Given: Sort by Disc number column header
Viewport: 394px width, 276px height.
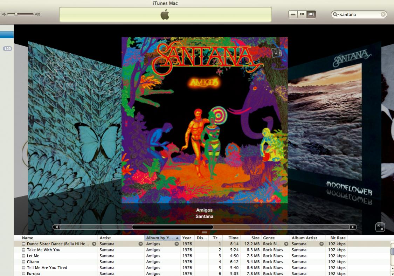Looking at the screenshot, I should coord(202,238).
